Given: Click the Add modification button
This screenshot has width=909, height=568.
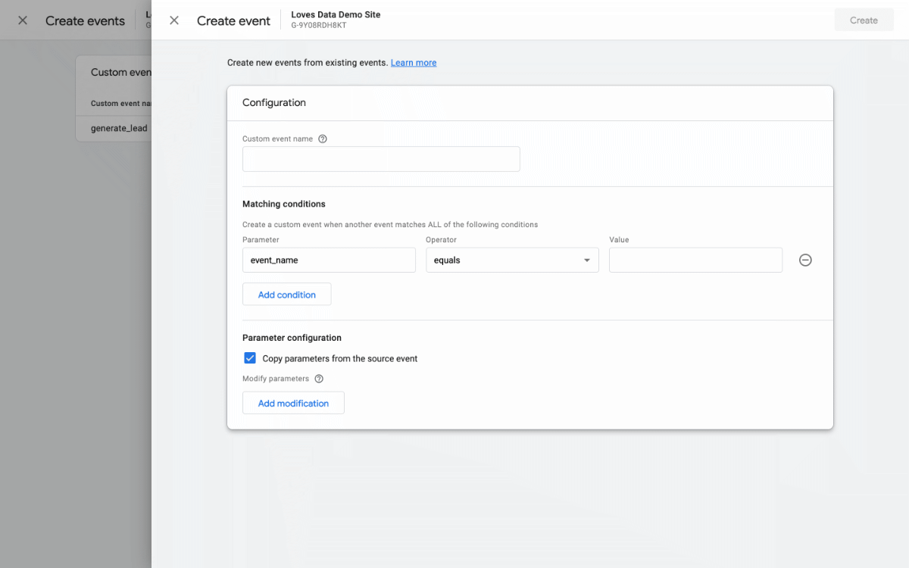Looking at the screenshot, I should pos(293,403).
